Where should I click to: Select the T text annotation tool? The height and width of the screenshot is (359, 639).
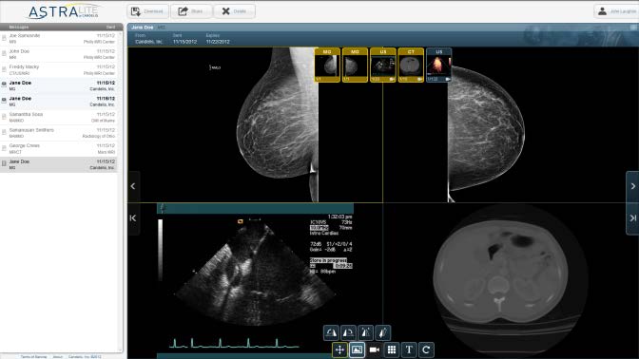409,350
